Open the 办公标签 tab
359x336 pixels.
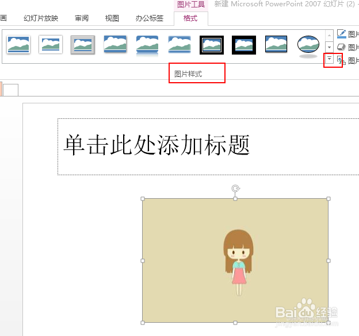[x=149, y=18]
